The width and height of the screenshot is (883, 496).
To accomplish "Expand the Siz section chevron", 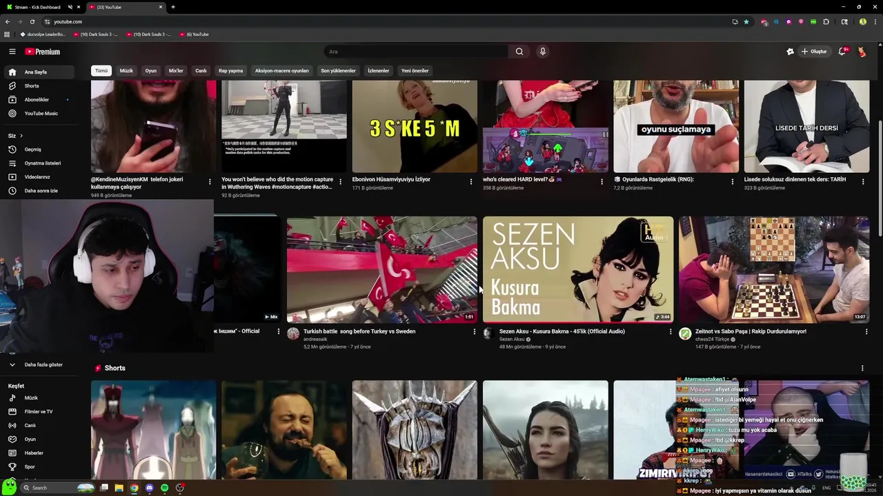I will (21, 136).
